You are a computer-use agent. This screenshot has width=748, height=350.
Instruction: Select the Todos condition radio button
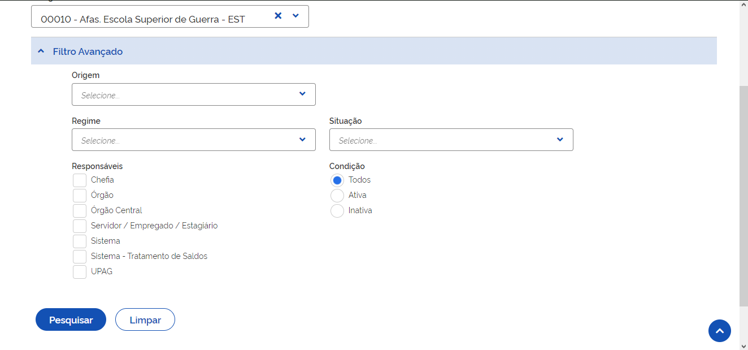(x=337, y=180)
